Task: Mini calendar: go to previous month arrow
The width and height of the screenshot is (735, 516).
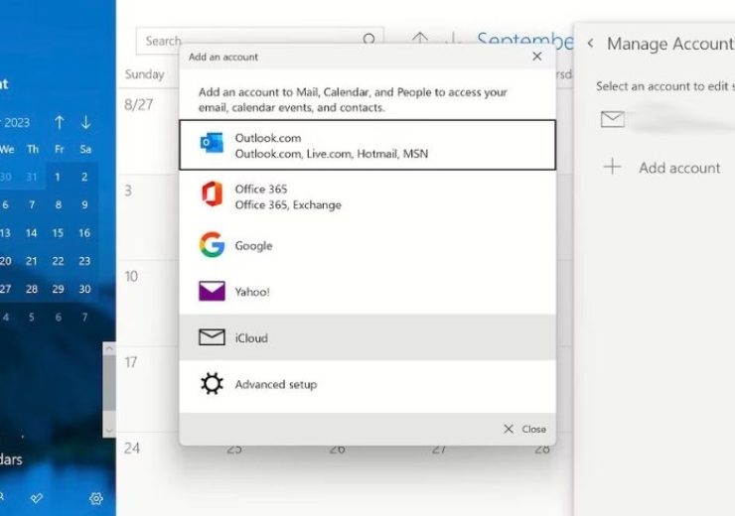Action: tap(59, 122)
